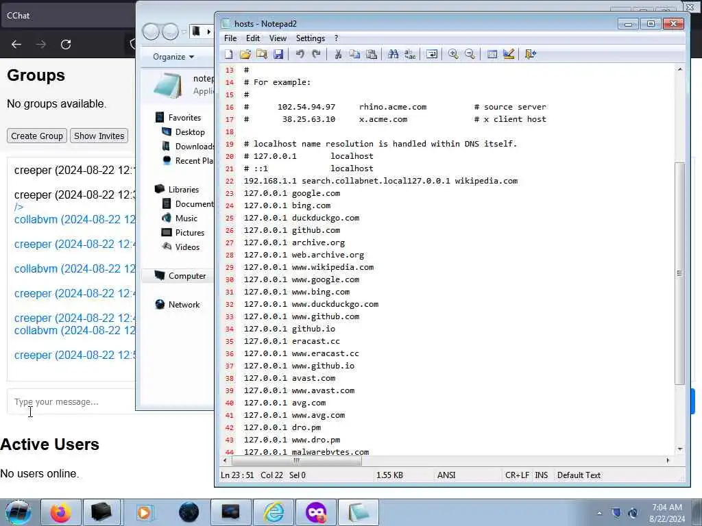Click the Create Group button in CChat
This screenshot has height=526, width=702.
coord(37,136)
